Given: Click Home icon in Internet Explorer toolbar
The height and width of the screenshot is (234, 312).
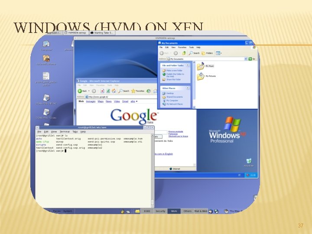Looking at the screenshot, I should [114, 91].
